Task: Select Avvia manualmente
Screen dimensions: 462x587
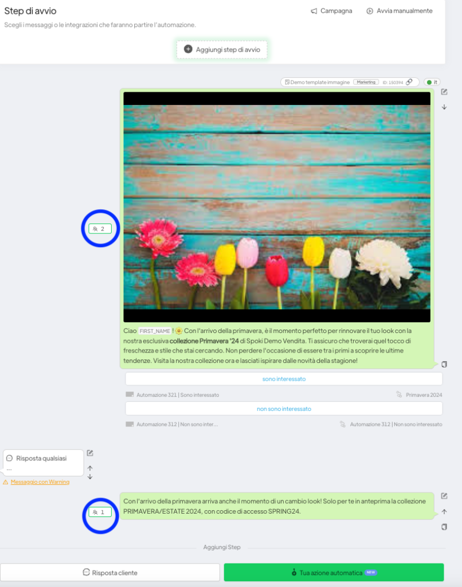Action: click(x=400, y=11)
